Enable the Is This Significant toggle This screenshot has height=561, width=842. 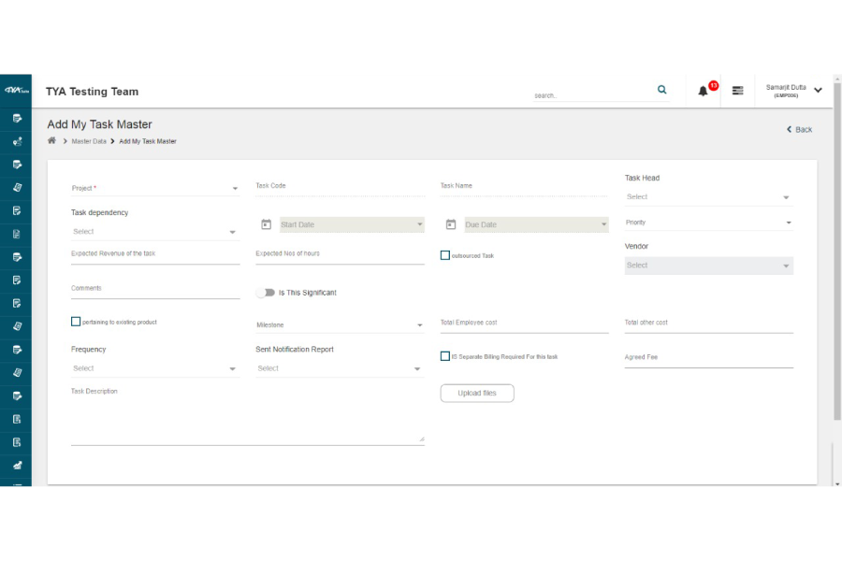coord(266,292)
